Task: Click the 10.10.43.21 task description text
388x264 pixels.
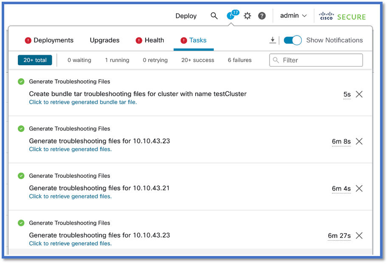Action: tap(99, 188)
